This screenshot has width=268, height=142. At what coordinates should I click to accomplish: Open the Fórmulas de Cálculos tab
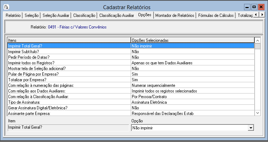[x=216, y=15]
